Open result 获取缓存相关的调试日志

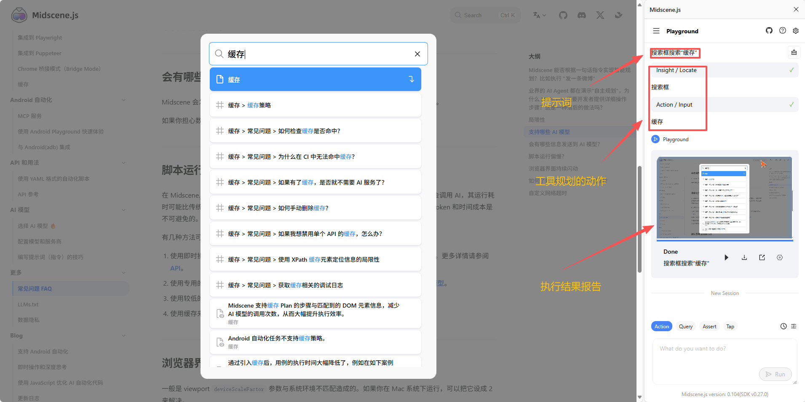[315, 285]
